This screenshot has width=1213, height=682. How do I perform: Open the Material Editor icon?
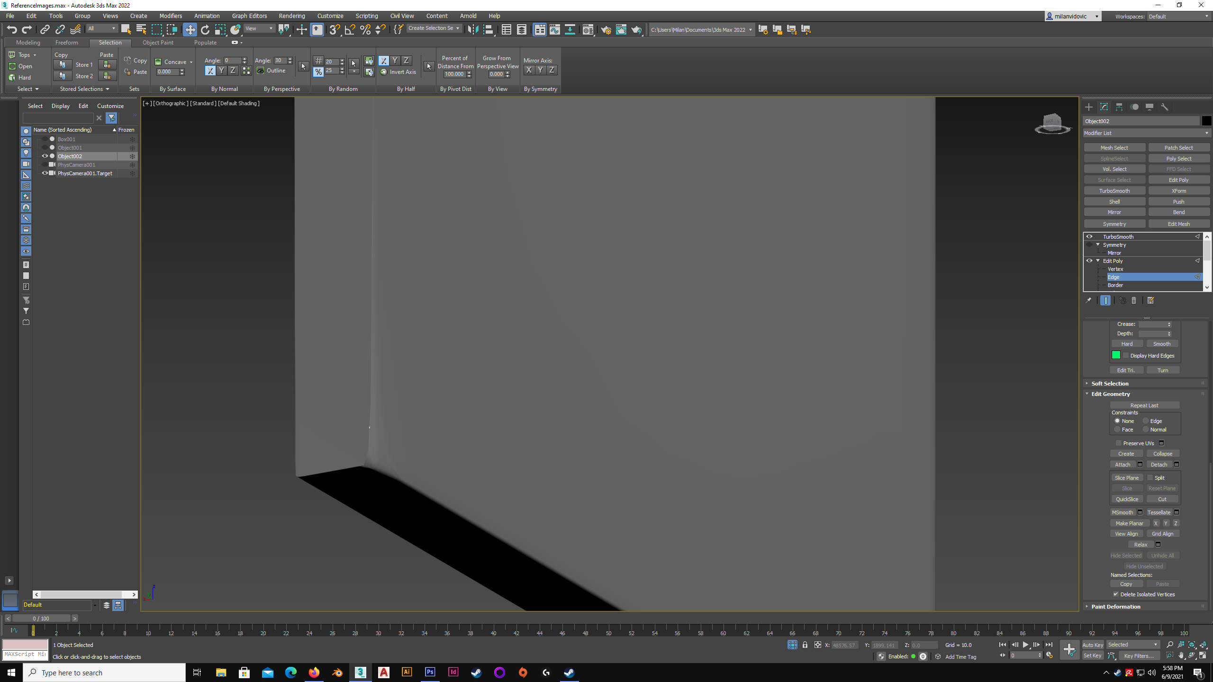click(x=588, y=29)
